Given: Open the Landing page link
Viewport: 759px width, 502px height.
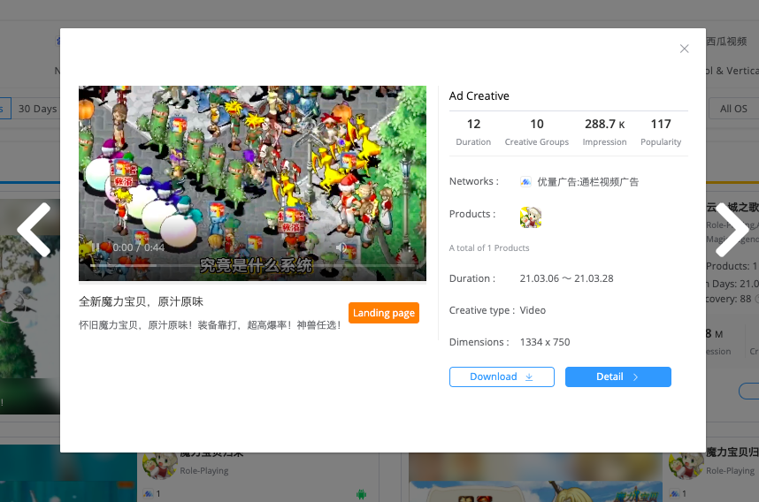Looking at the screenshot, I should (x=384, y=313).
